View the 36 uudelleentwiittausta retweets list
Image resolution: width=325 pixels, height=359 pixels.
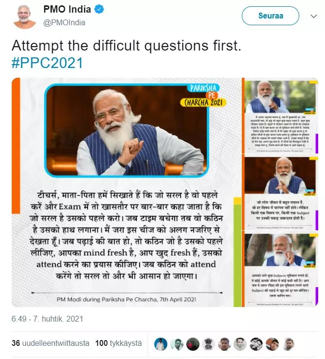(x=51, y=343)
